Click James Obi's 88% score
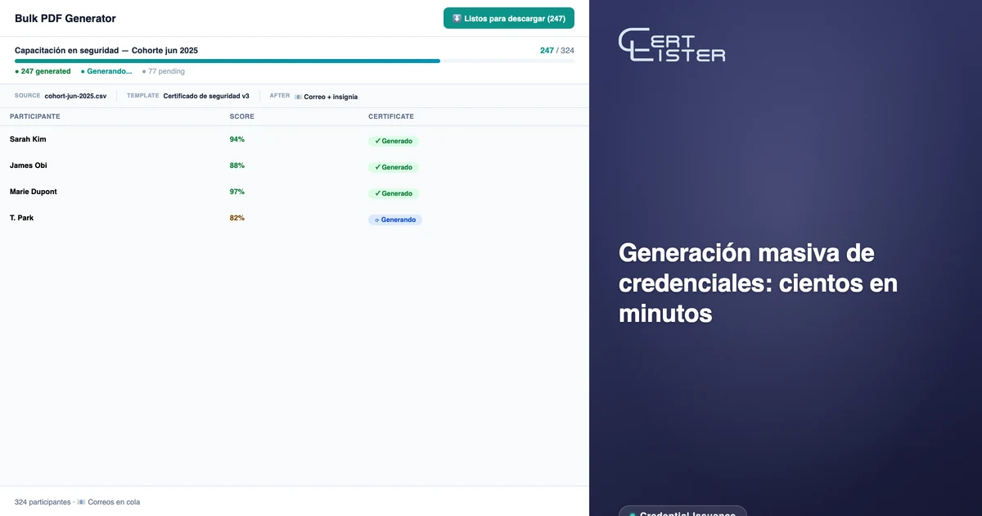 (237, 165)
